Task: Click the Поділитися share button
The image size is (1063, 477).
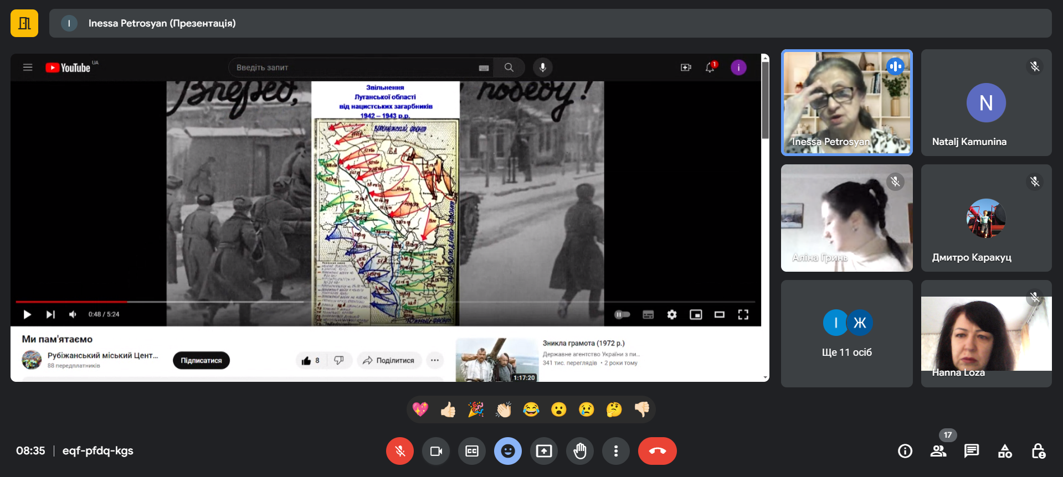Action: 389,360
